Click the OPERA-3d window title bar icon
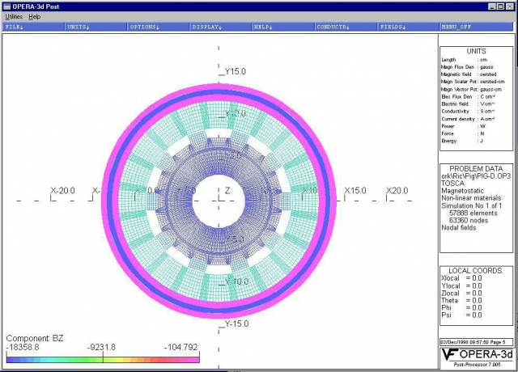 point(6,6)
